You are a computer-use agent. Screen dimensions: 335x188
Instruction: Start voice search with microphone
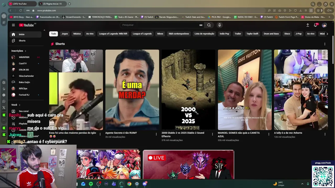point(220,25)
